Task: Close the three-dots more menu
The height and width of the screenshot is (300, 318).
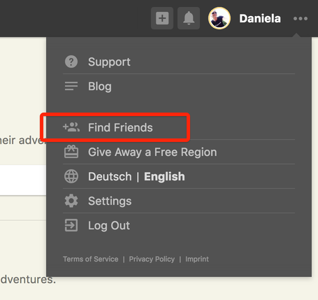Action: (301, 18)
